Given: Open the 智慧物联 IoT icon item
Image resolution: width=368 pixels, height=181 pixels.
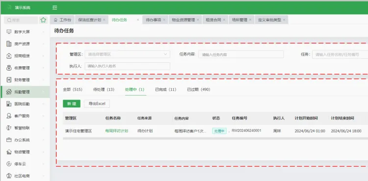Looking at the screenshot, I should 9,128.
